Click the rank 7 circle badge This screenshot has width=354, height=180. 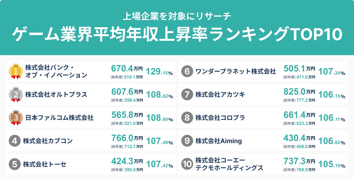pos(187,94)
